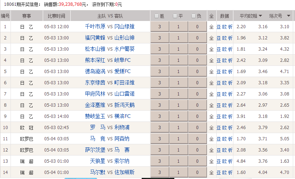Pick 3 for 熊本深红 vs 岐阜FC
The height and width of the screenshot is (179, 295).
pos(159,60)
